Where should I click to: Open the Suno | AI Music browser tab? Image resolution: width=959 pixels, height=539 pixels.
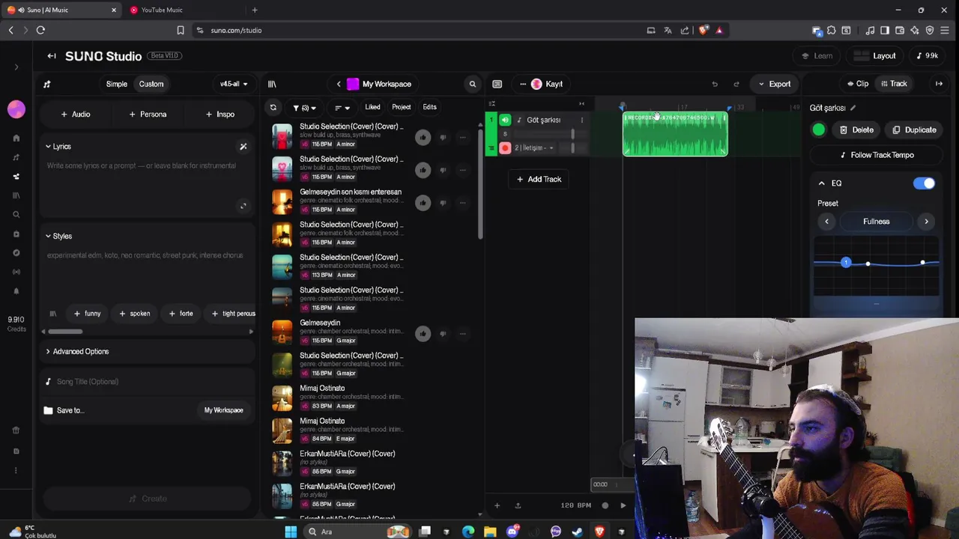click(x=61, y=10)
